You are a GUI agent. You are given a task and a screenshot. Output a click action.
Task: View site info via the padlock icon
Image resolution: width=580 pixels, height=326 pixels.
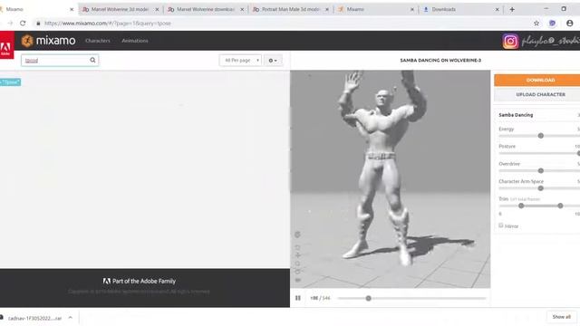38,24
